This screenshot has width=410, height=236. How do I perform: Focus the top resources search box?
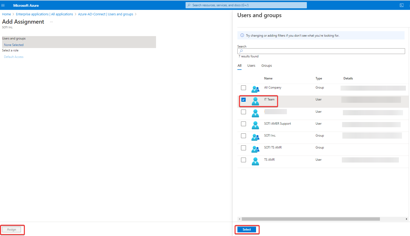pyautogui.click(x=246, y=5)
